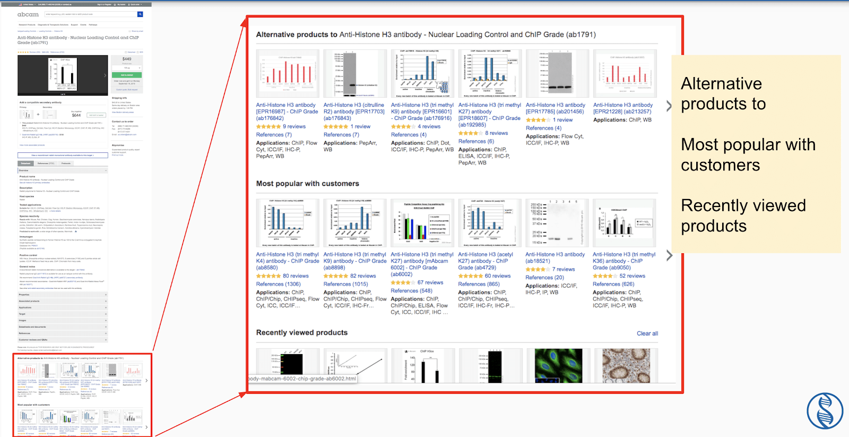This screenshot has width=849, height=437.
Task: Click star rating for ab6002 product
Action: coord(403,282)
